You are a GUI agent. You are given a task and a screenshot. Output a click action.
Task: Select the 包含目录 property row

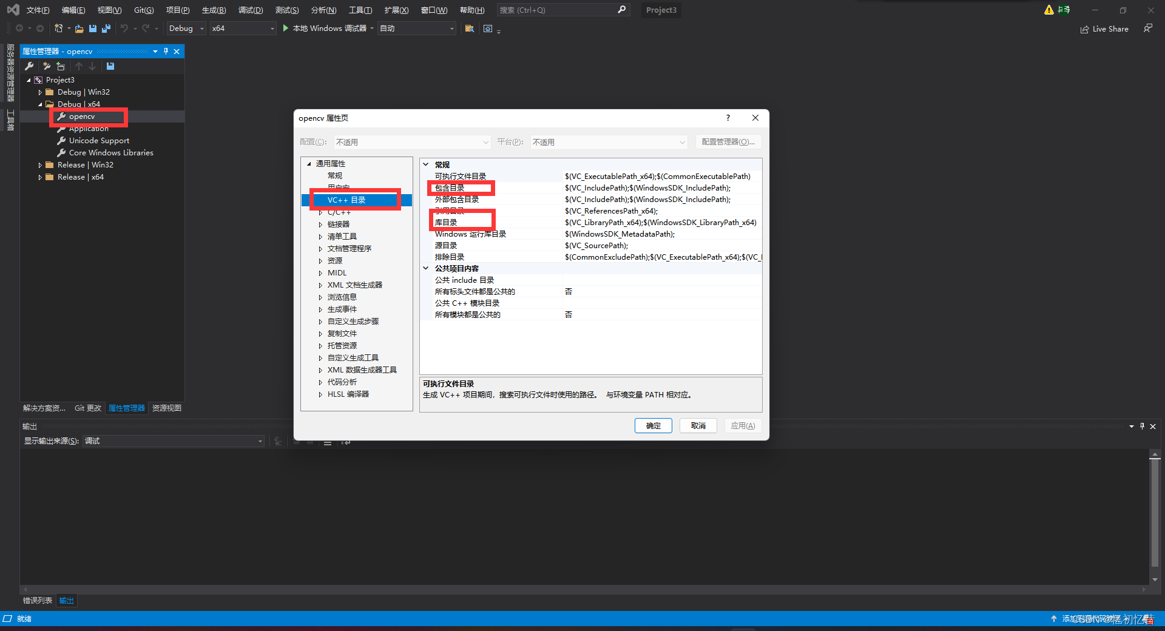click(x=590, y=188)
